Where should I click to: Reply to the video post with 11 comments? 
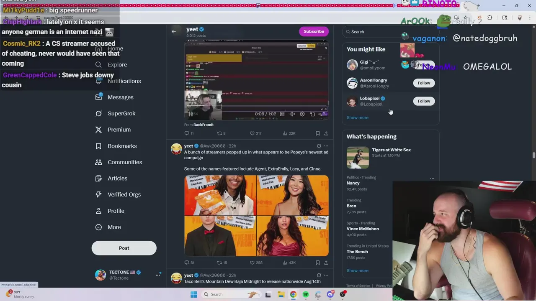189,133
